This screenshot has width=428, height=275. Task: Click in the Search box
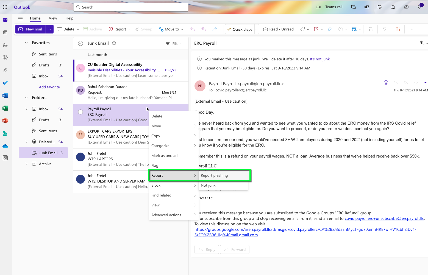tap(131, 7)
